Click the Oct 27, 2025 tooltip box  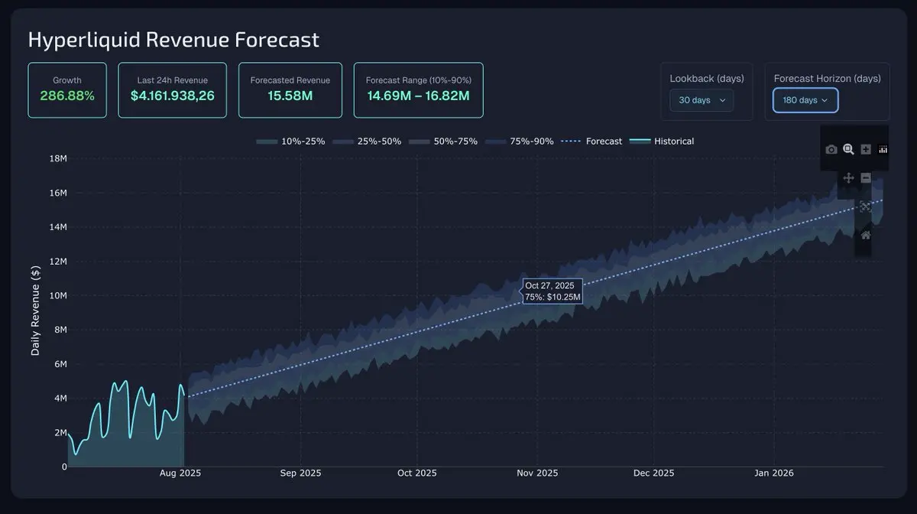coord(552,291)
